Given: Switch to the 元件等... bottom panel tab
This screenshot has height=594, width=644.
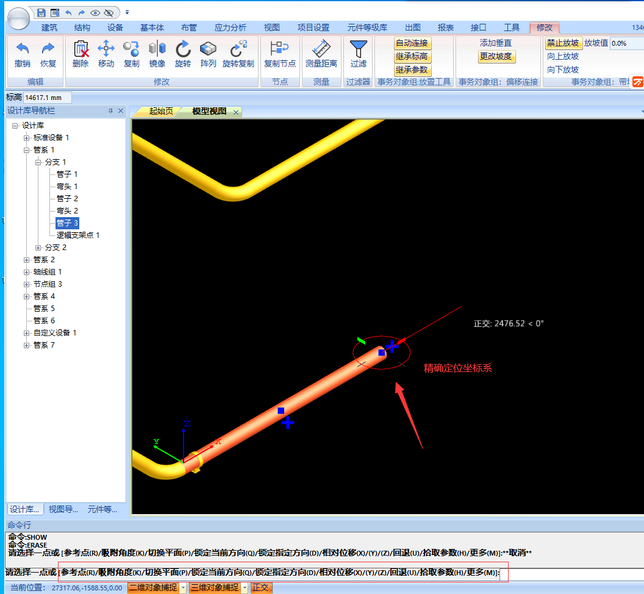Looking at the screenshot, I should [x=102, y=509].
